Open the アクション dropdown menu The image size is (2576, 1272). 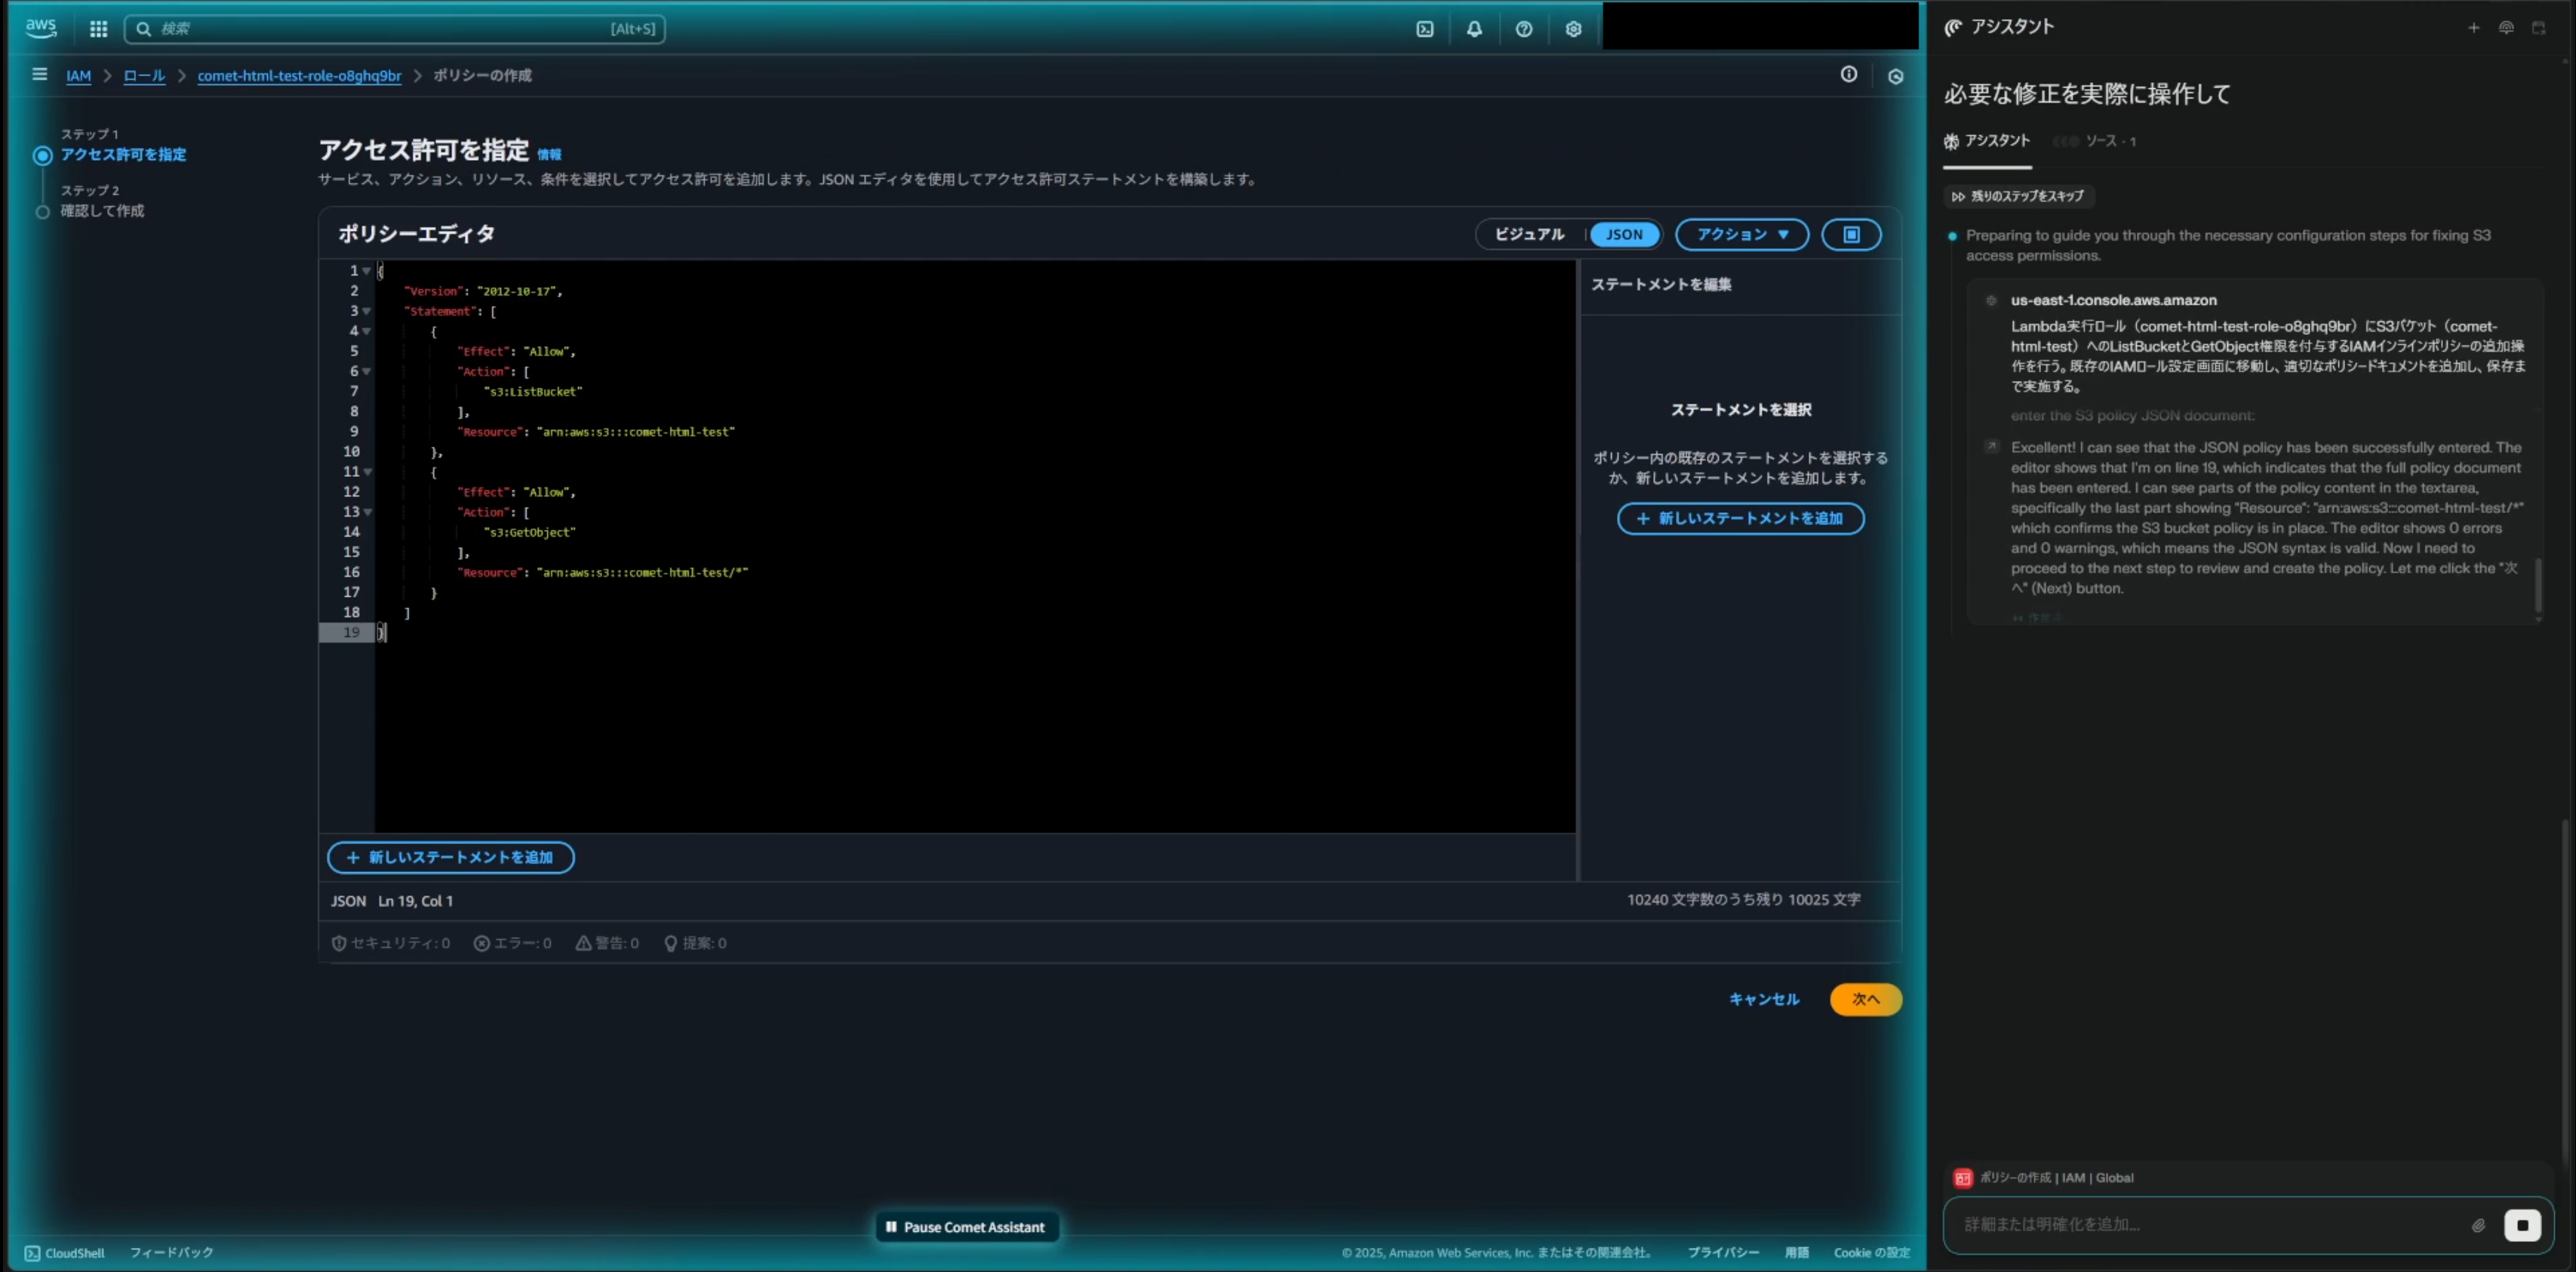(1741, 234)
